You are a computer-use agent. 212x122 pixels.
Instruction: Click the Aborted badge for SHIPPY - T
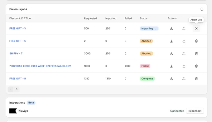[146, 53]
